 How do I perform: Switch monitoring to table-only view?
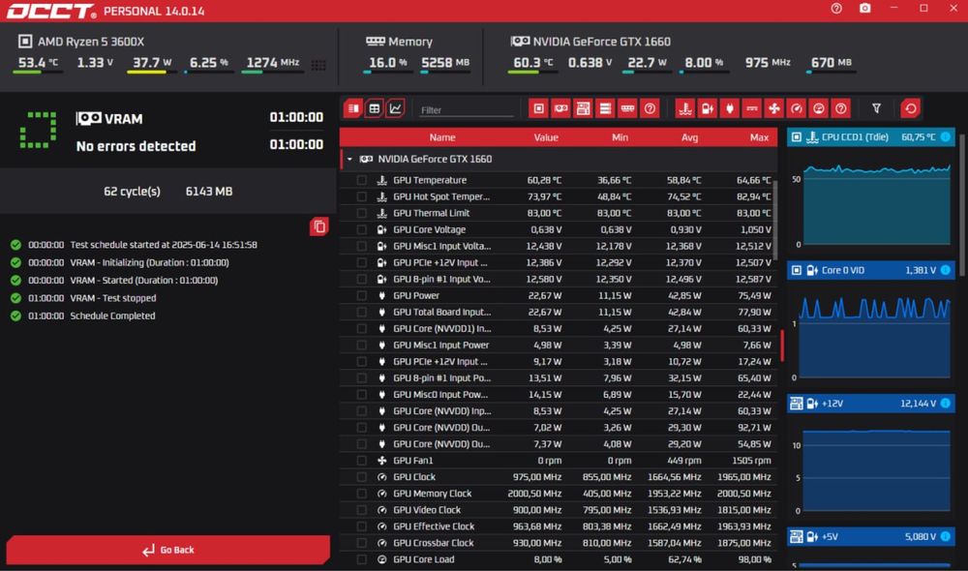pos(374,108)
